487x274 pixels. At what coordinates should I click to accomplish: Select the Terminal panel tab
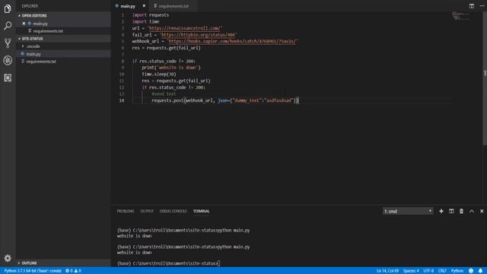coord(201,212)
